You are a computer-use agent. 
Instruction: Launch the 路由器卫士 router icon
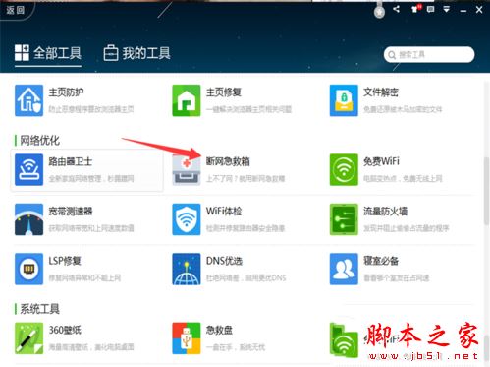(28, 169)
